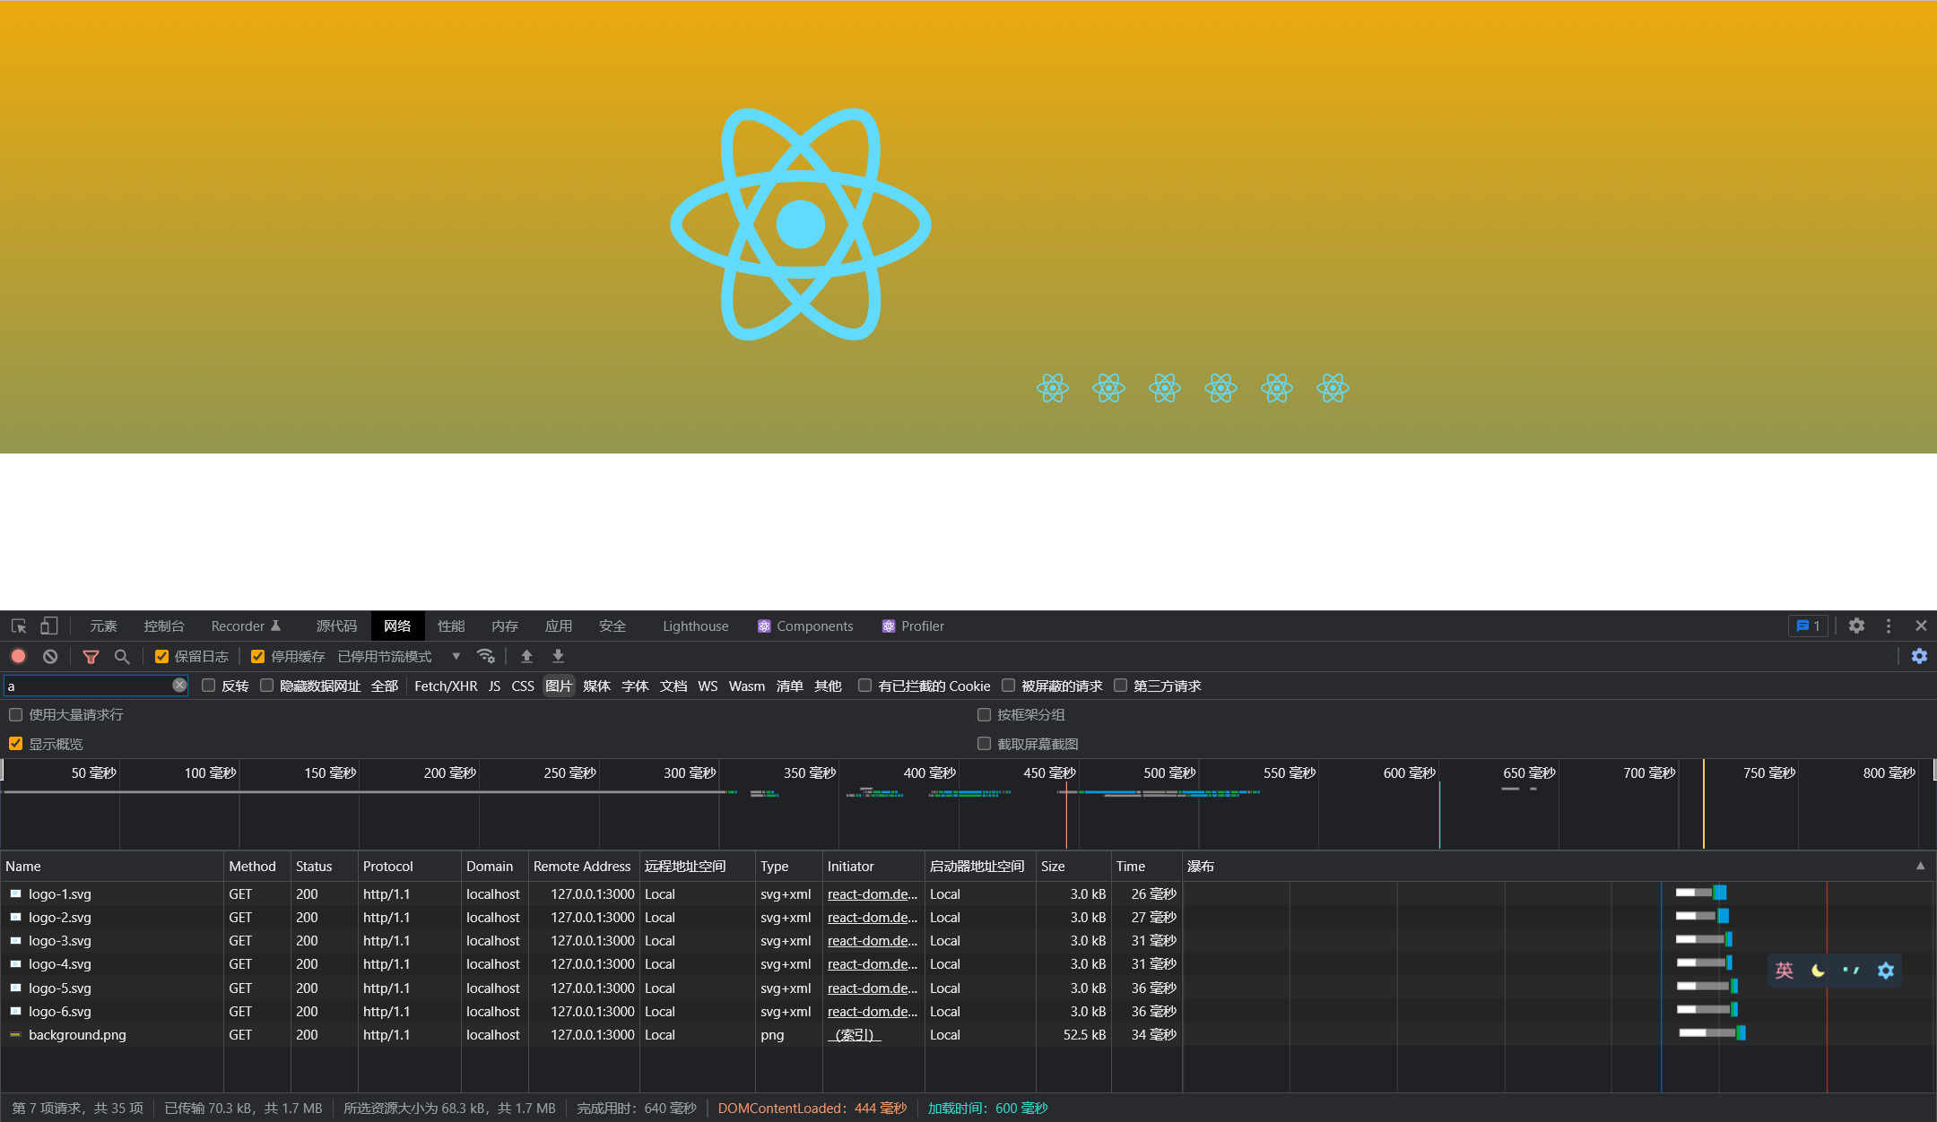Viewport: 1937px width, 1122px height.
Task: Filter requests by WS type
Action: [x=708, y=686]
